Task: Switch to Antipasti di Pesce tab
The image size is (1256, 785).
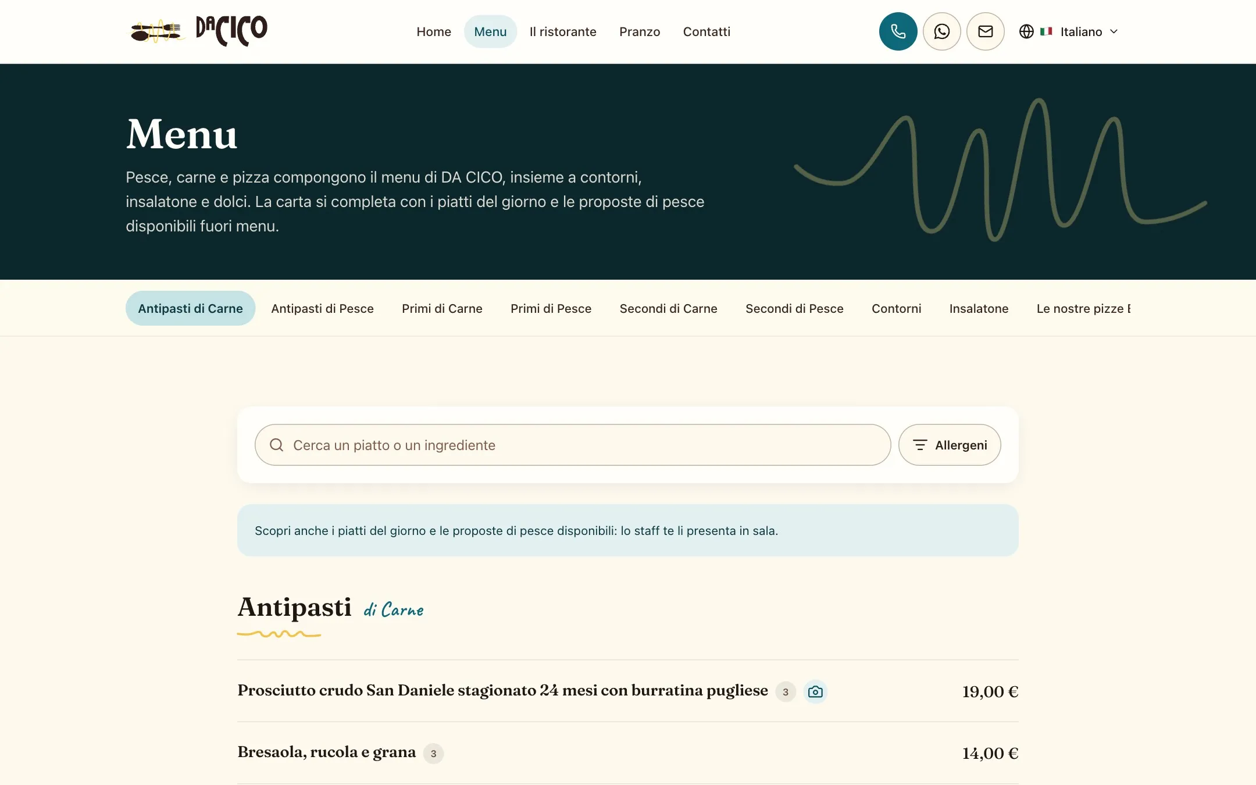Action: tap(322, 308)
